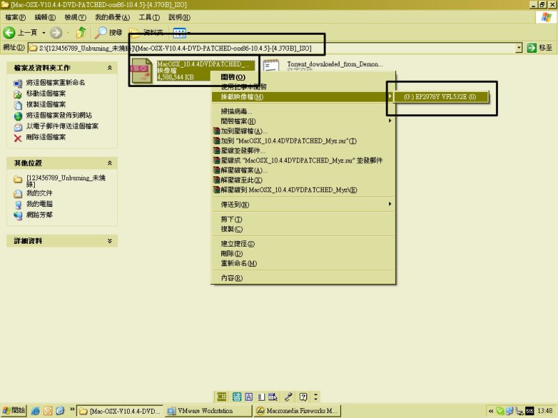Choose Extract files (解壓縮檔案) entry

[x=303, y=170]
